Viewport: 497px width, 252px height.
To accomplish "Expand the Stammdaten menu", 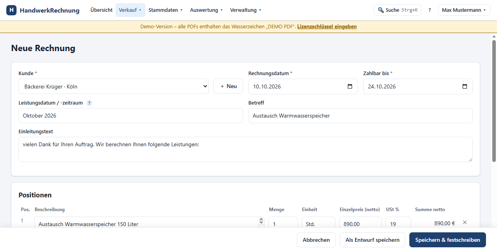I will [x=166, y=10].
